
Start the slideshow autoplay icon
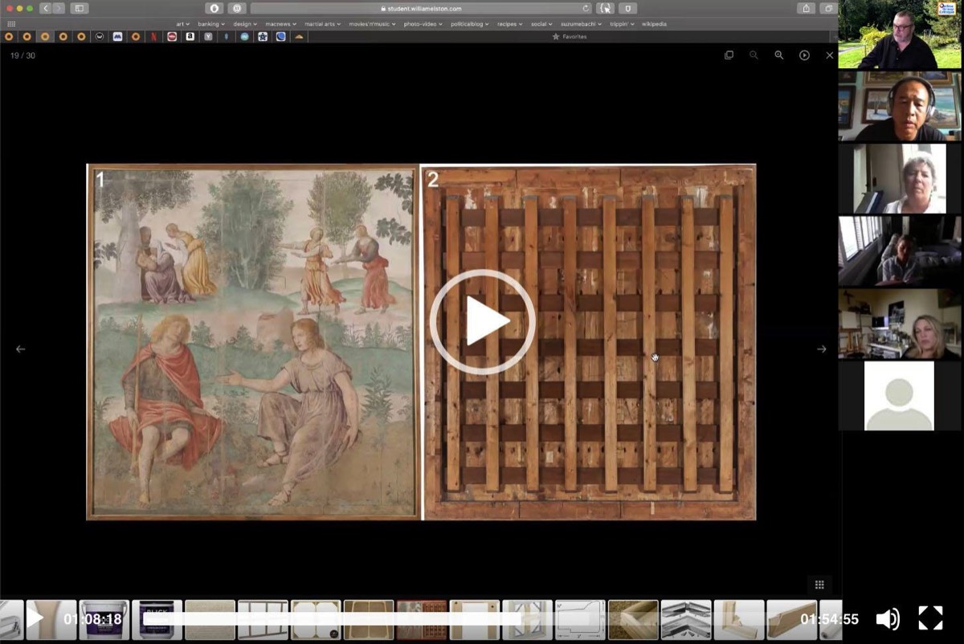[x=804, y=55]
